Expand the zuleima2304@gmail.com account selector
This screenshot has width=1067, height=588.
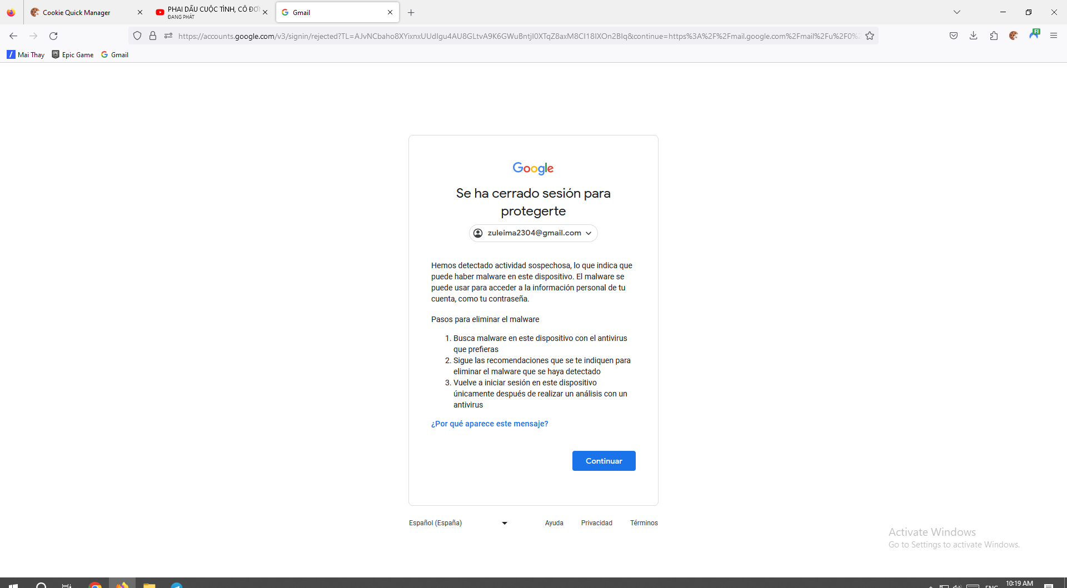533,233
